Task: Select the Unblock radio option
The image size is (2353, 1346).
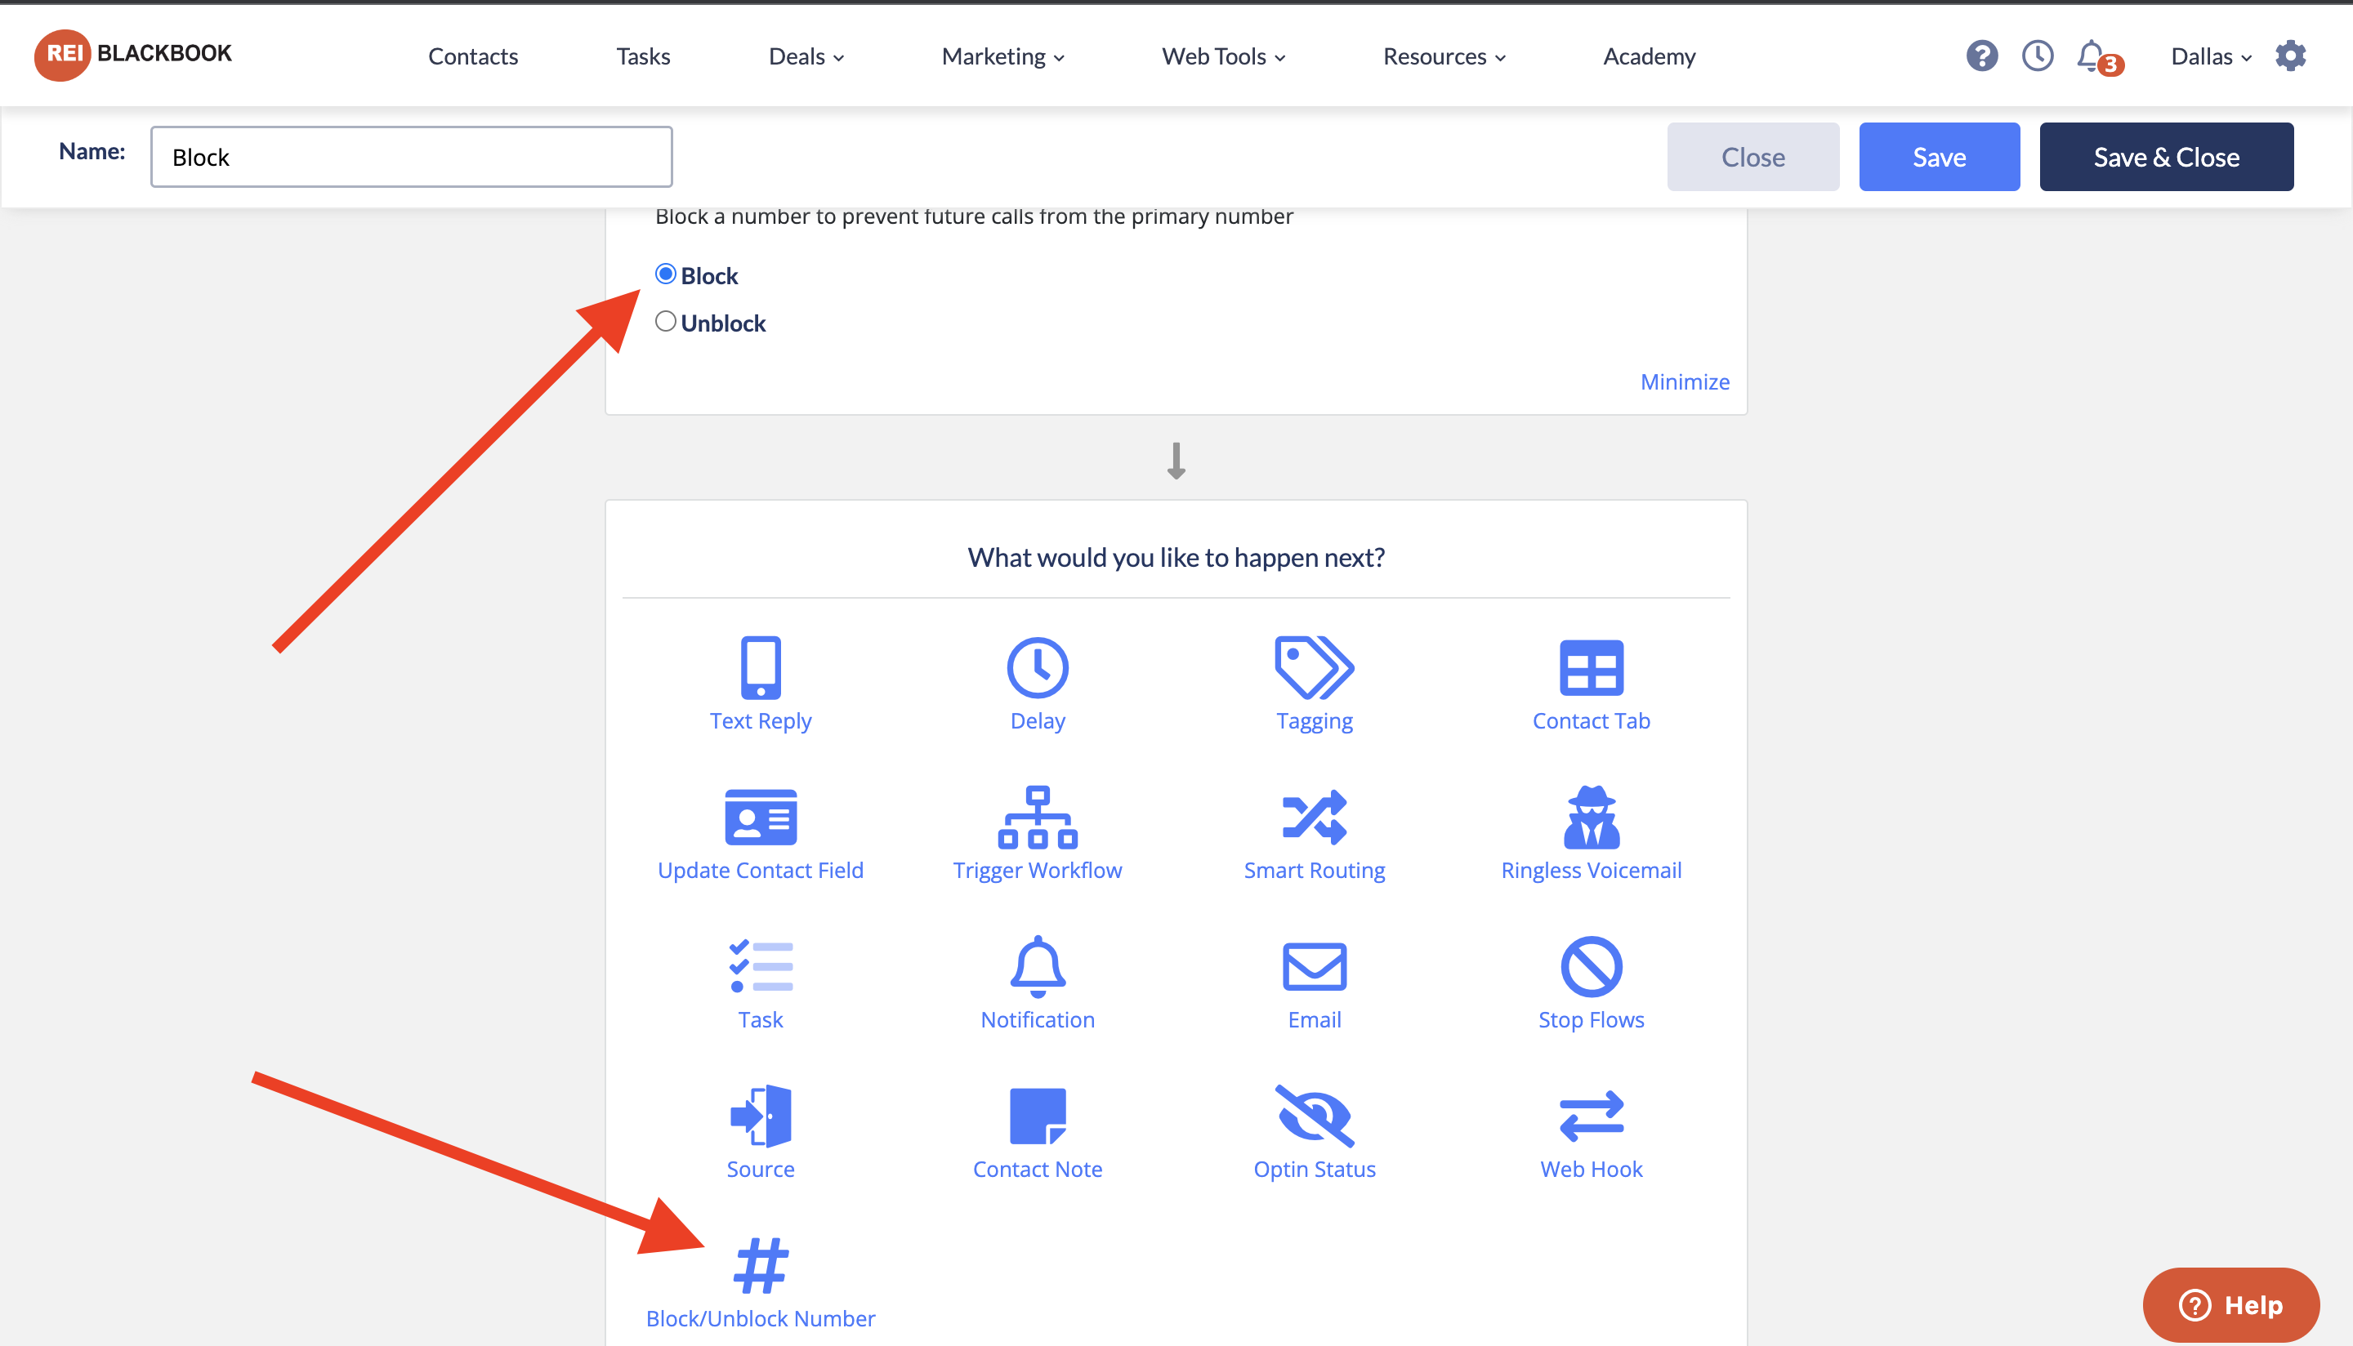Action: pyautogui.click(x=665, y=322)
